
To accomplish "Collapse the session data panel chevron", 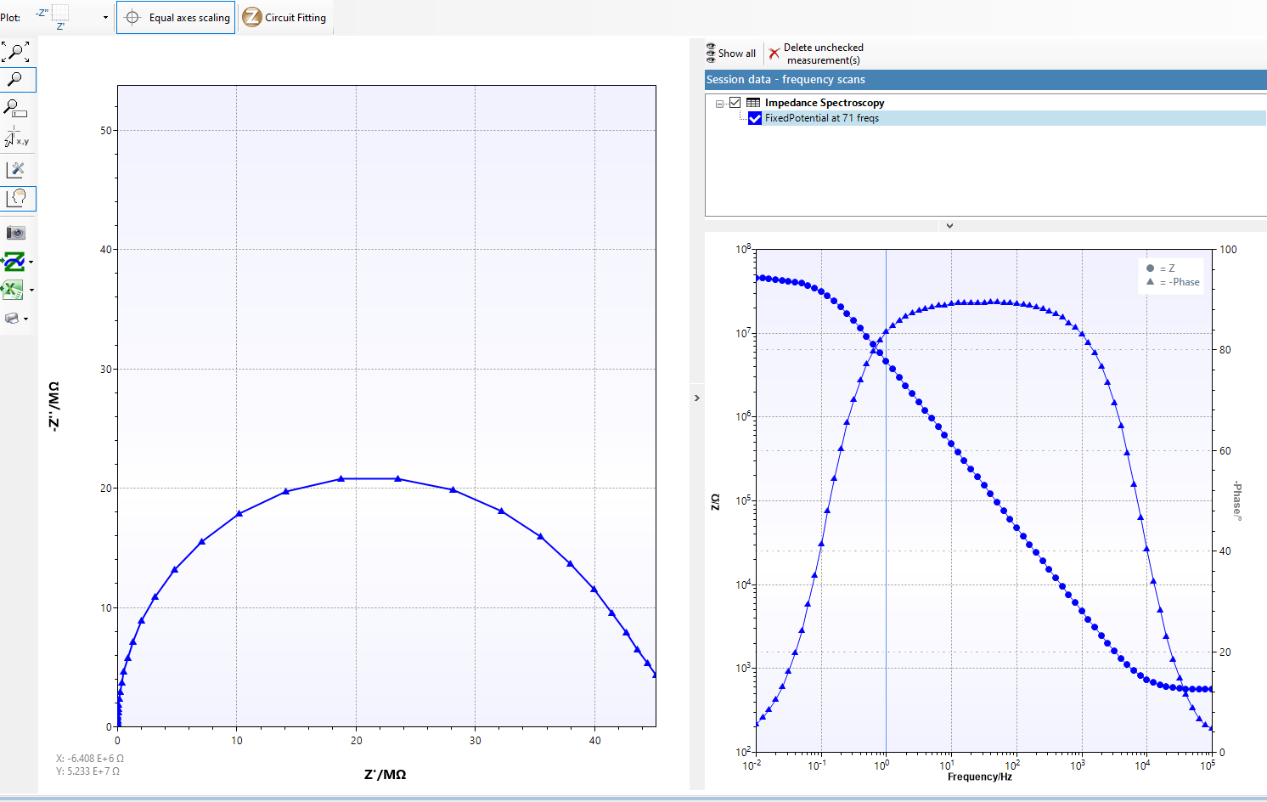I will pos(949,225).
